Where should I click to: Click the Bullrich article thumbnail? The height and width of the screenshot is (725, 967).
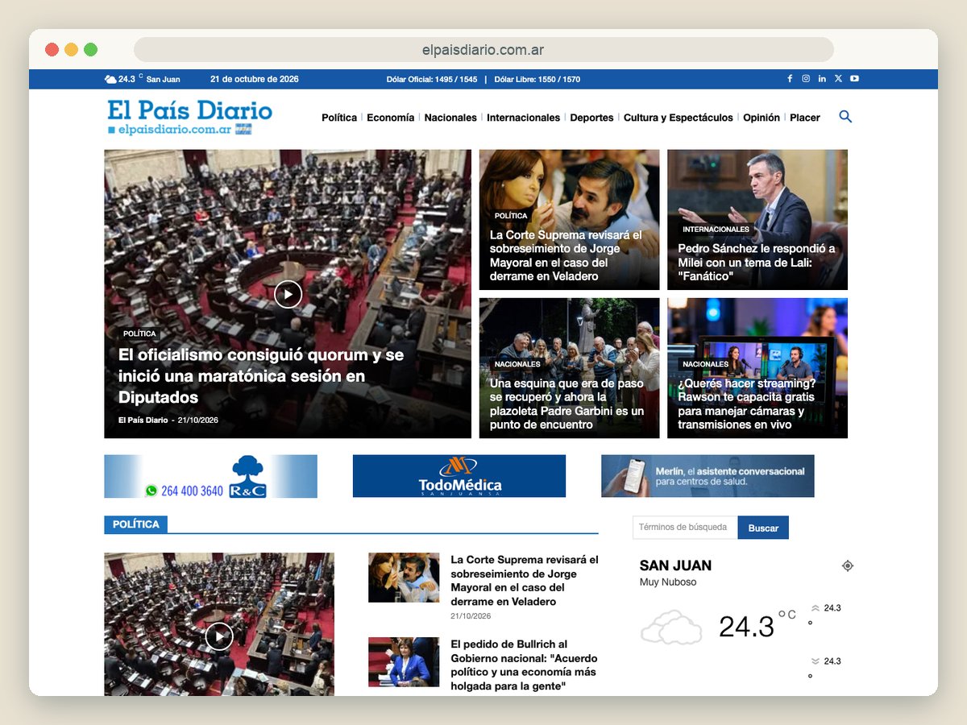pyautogui.click(x=404, y=662)
